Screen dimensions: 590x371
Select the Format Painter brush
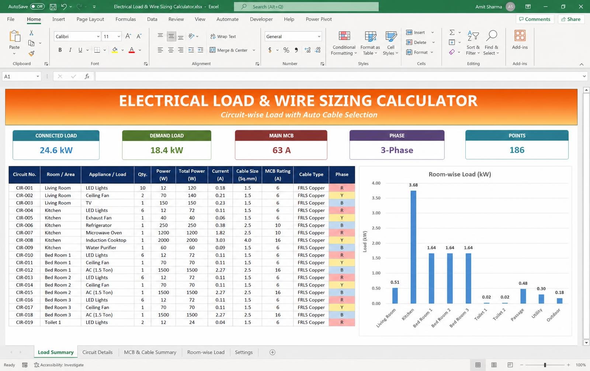(31, 53)
